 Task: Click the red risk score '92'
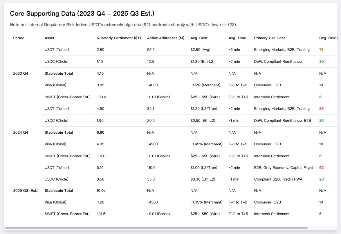point(322,168)
